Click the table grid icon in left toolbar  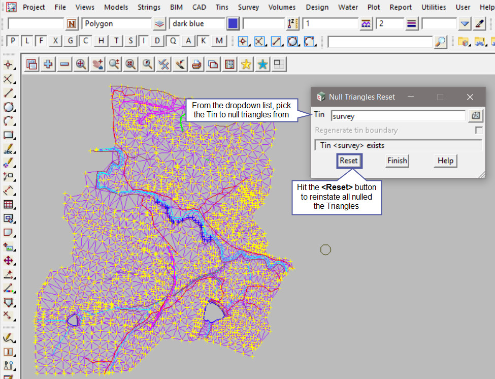8,205
